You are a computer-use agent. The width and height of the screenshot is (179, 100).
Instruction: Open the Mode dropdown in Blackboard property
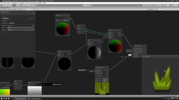[x=21, y=28]
